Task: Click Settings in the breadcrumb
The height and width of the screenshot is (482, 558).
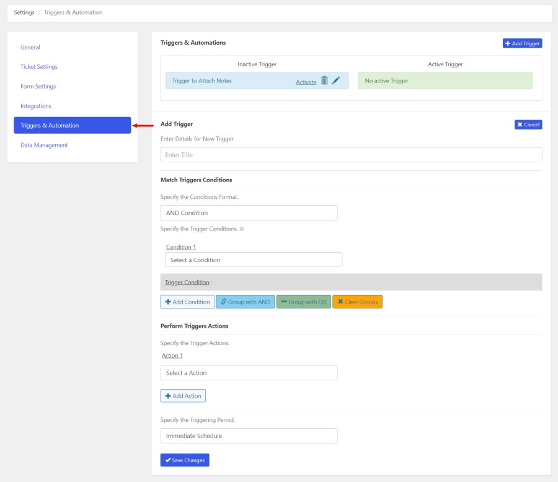Action: (24, 12)
